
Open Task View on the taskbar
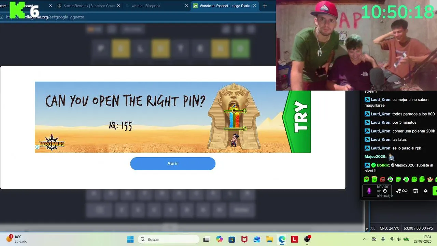pyautogui.click(x=206, y=240)
